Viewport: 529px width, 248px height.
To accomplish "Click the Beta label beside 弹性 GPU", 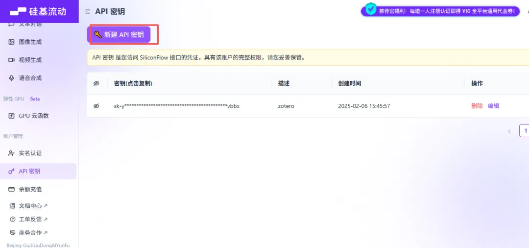I will (x=35, y=99).
